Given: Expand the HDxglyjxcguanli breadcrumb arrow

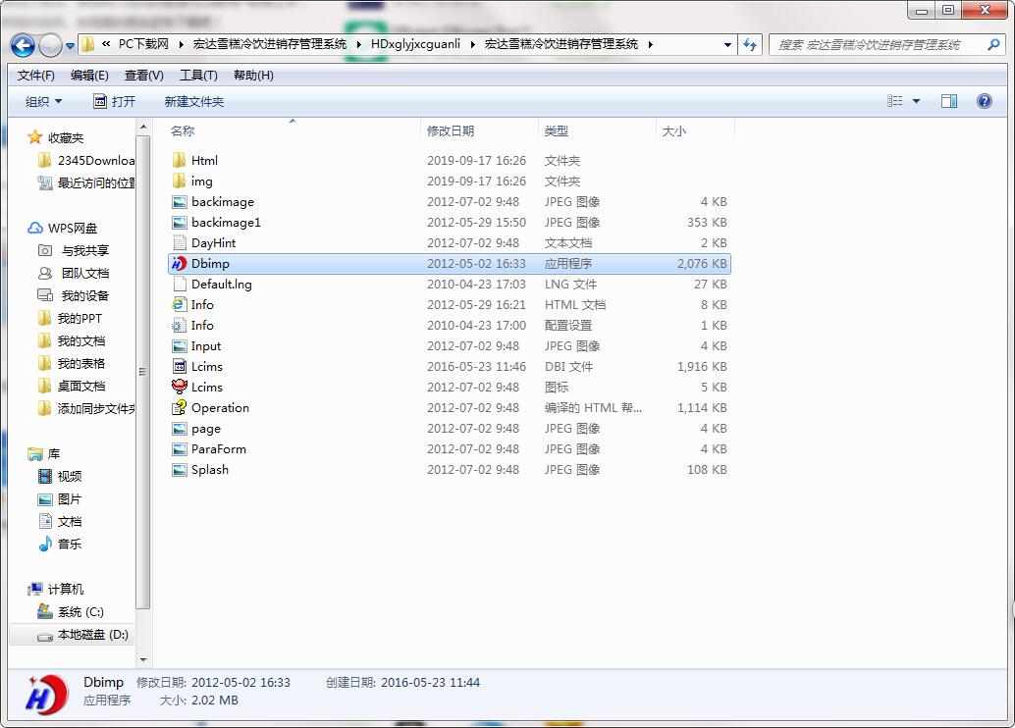Looking at the screenshot, I should pos(472,45).
